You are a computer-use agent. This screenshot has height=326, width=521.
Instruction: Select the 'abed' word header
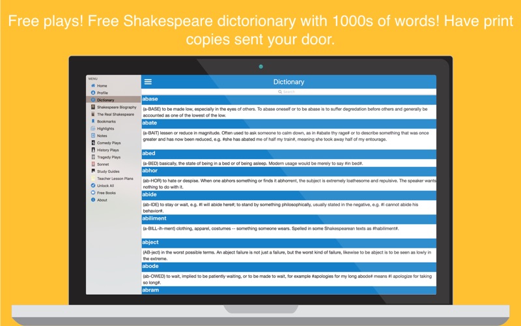click(289, 154)
